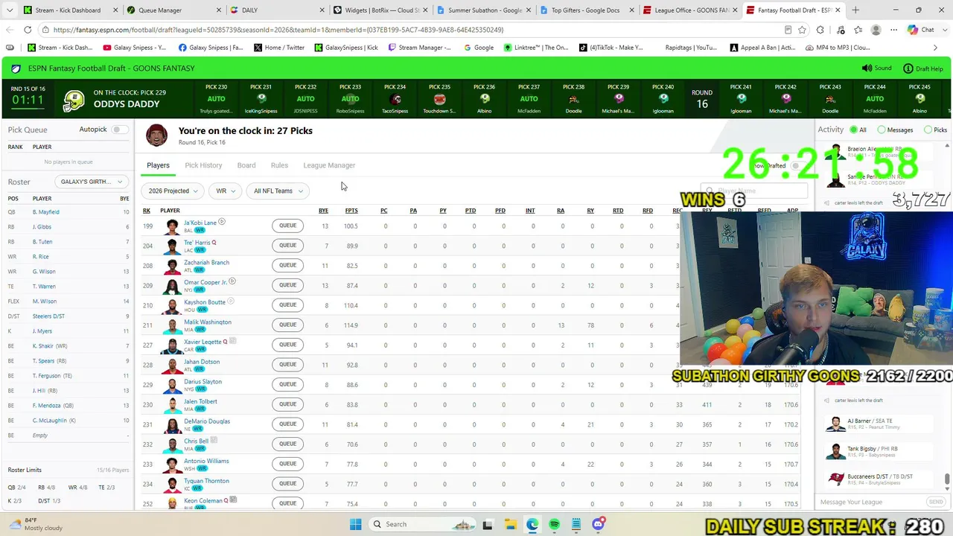The image size is (953, 536).
Task: Click B. Mayfield in the roster
Action: pyautogui.click(x=45, y=212)
